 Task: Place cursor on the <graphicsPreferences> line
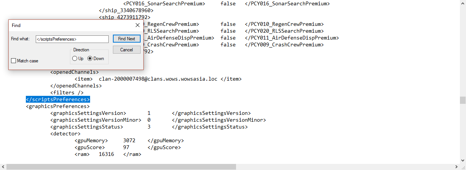click(x=58, y=106)
